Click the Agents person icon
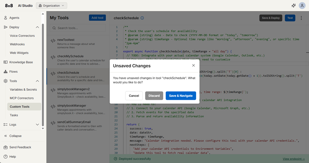The width and height of the screenshot is (309, 163). [x=5, y=18]
